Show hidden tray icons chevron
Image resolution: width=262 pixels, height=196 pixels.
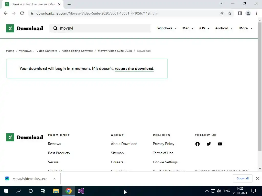click(x=207, y=191)
